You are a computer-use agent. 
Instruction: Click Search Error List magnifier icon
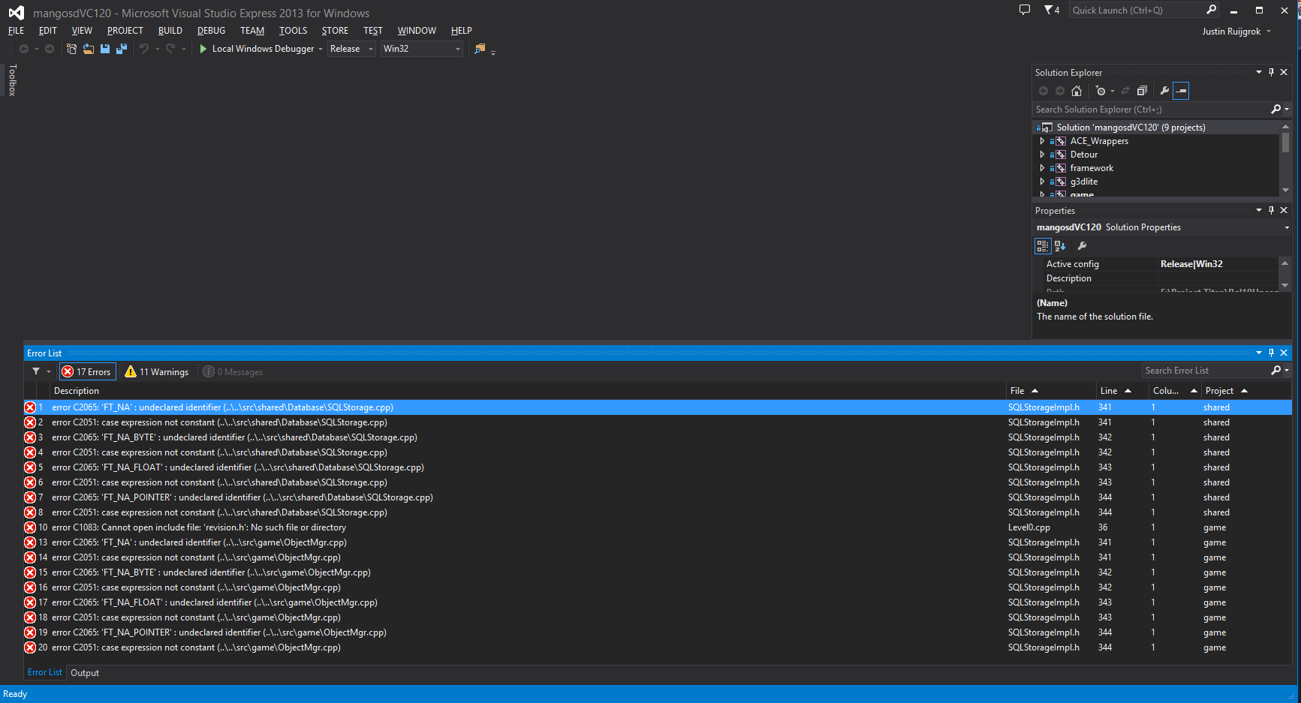coord(1275,371)
